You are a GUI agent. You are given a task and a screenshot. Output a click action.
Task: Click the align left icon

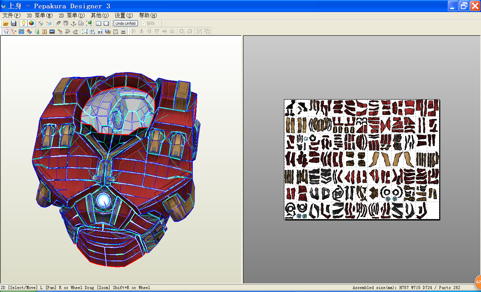tap(134, 31)
